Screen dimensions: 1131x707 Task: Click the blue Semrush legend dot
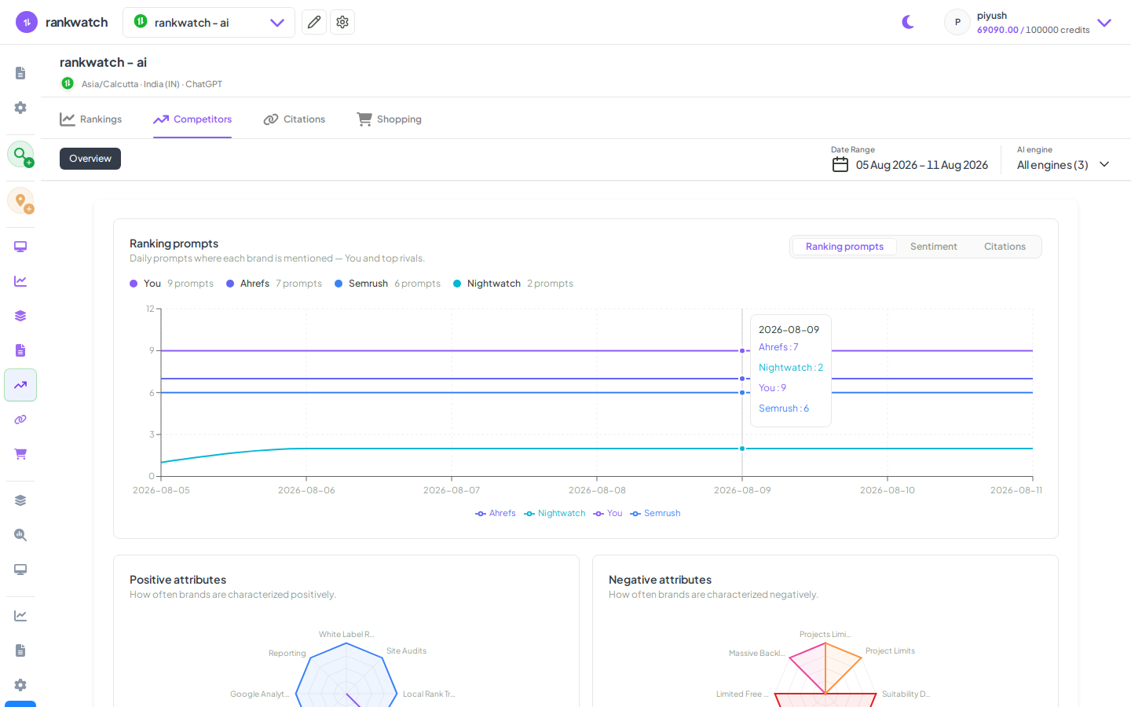[x=339, y=284]
